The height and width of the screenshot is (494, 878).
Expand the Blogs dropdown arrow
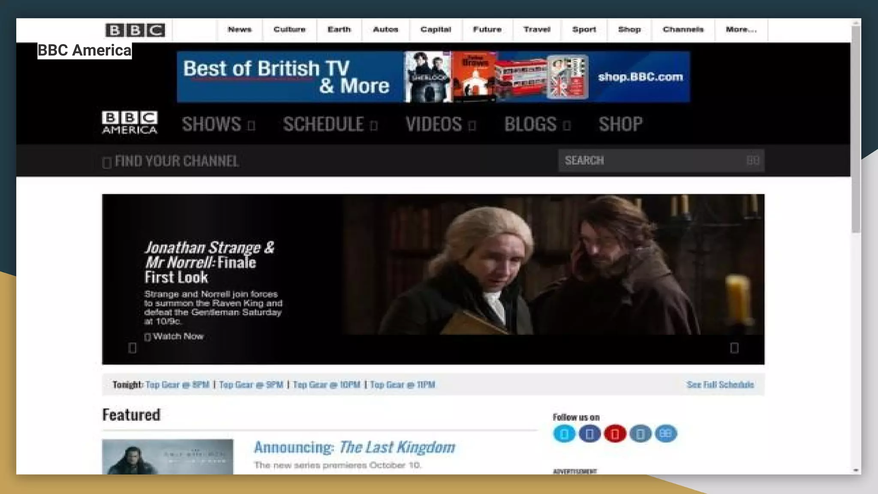567,126
